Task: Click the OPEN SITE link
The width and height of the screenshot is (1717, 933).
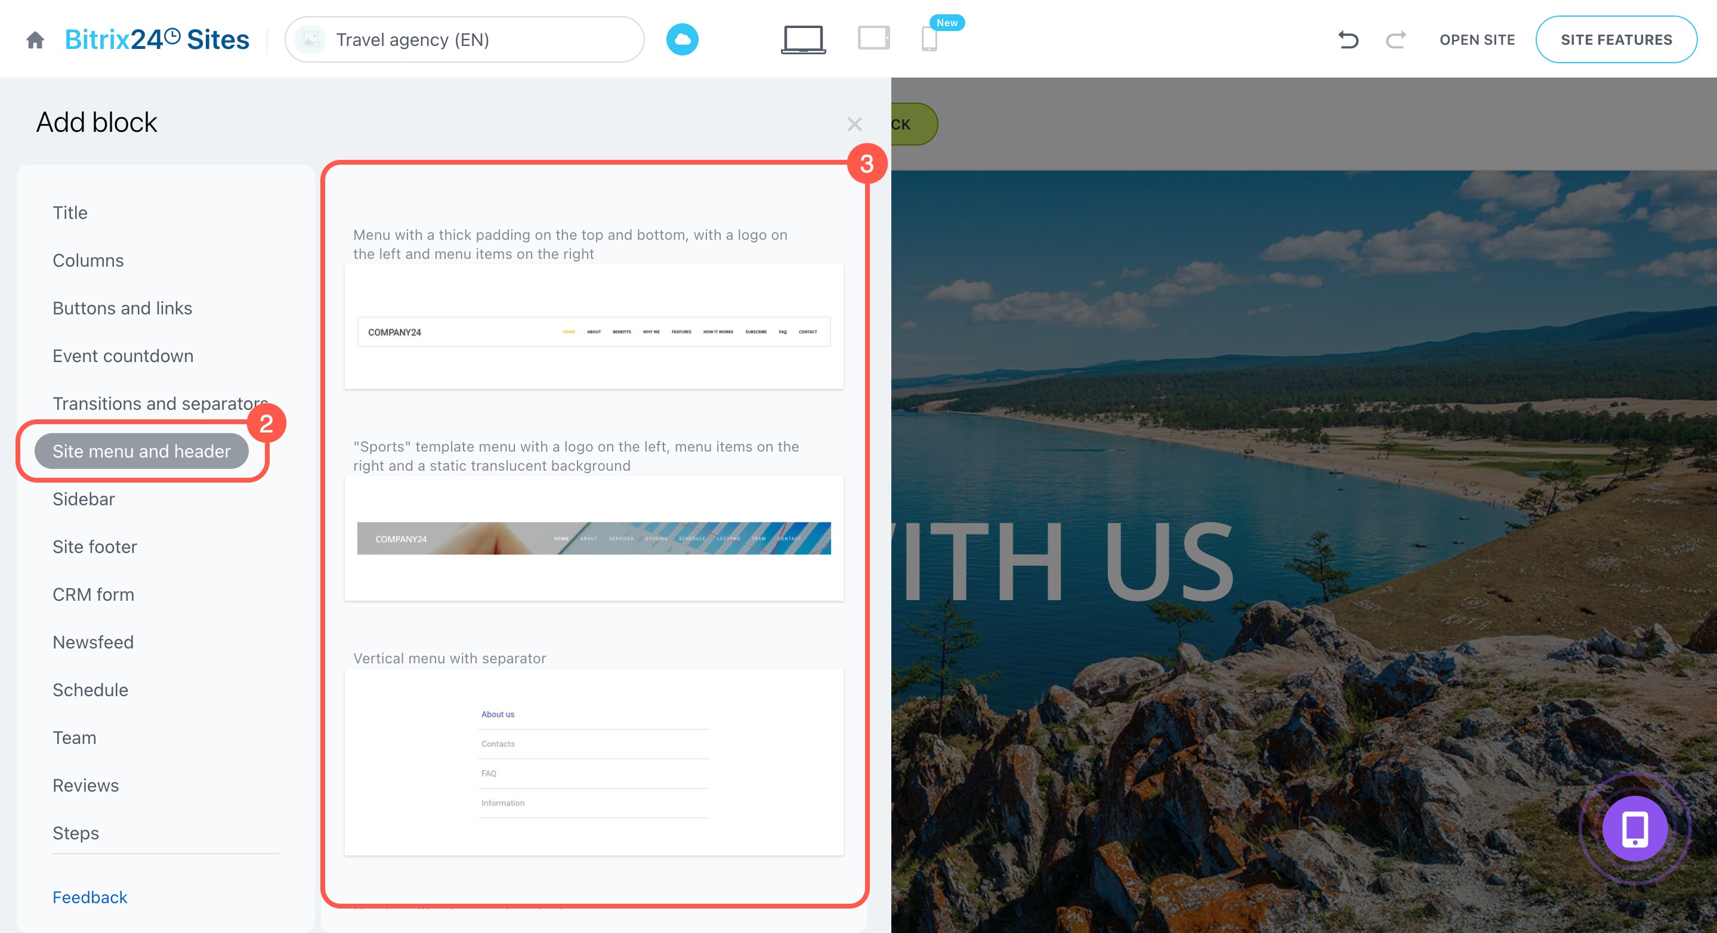Action: point(1477,40)
